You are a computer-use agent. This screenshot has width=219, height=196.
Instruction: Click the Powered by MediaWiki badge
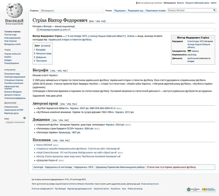point(208,189)
